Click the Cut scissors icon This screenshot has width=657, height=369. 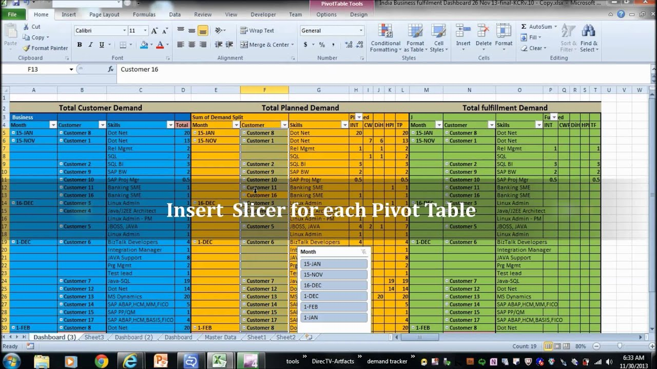26,27
